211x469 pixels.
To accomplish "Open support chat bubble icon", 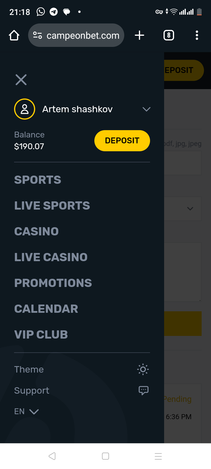I will tap(144, 390).
